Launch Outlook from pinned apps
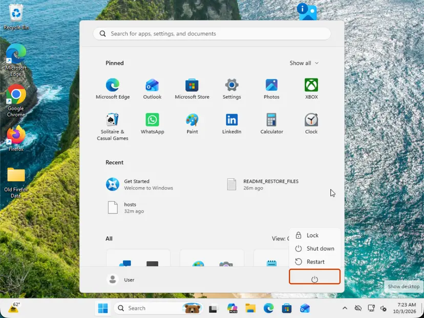The image size is (424, 318). tap(152, 89)
